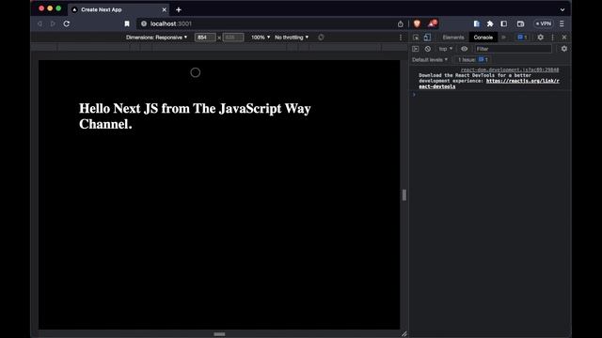Image resolution: width=602 pixels, height=338 pixels.
Task: Expand the Dimensions: Responsive dropdown
Action: (x=157, y=38)
